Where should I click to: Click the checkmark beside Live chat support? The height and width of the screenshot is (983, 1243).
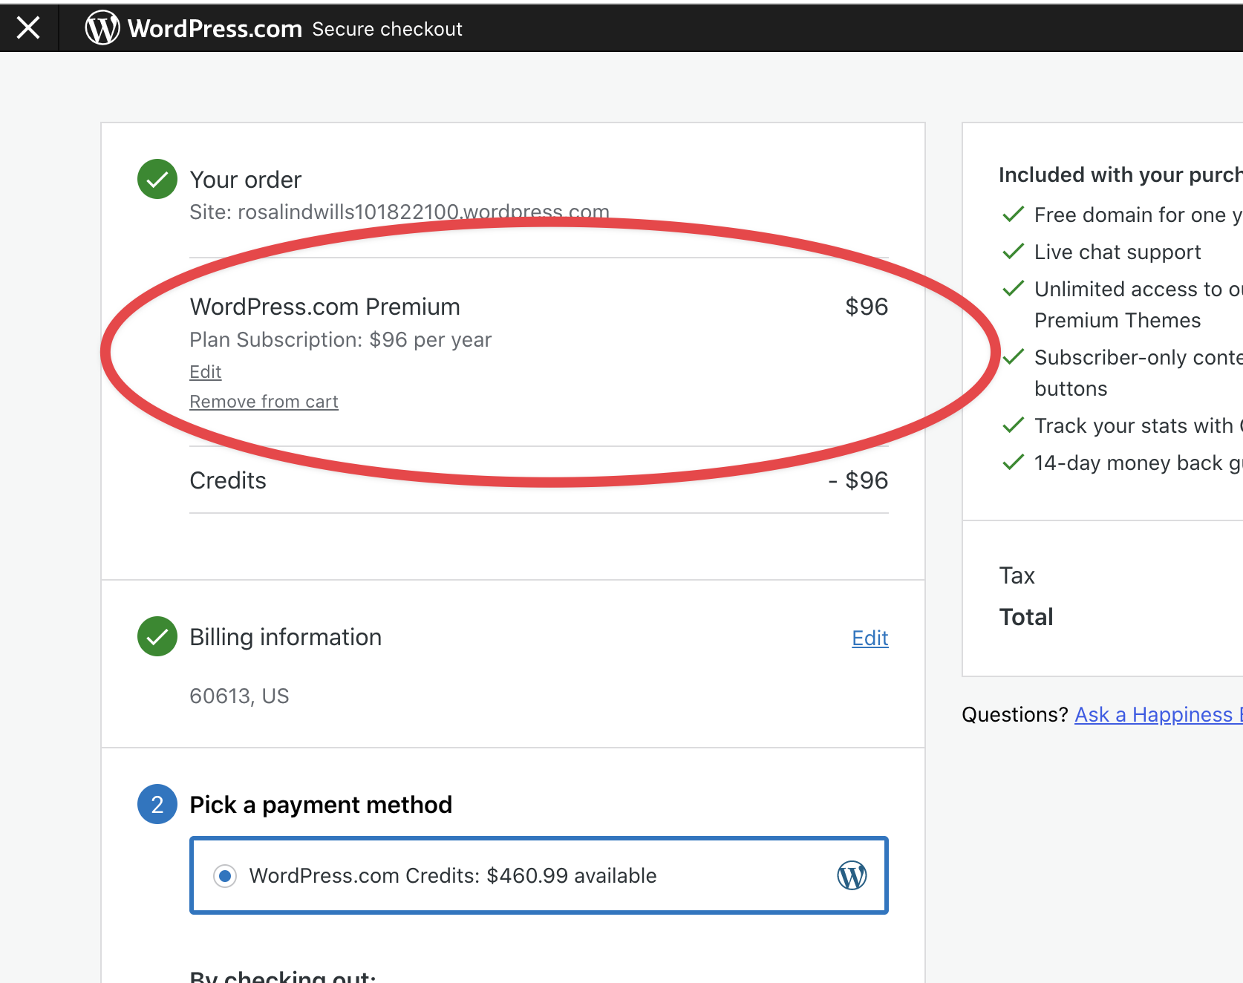1013,251
